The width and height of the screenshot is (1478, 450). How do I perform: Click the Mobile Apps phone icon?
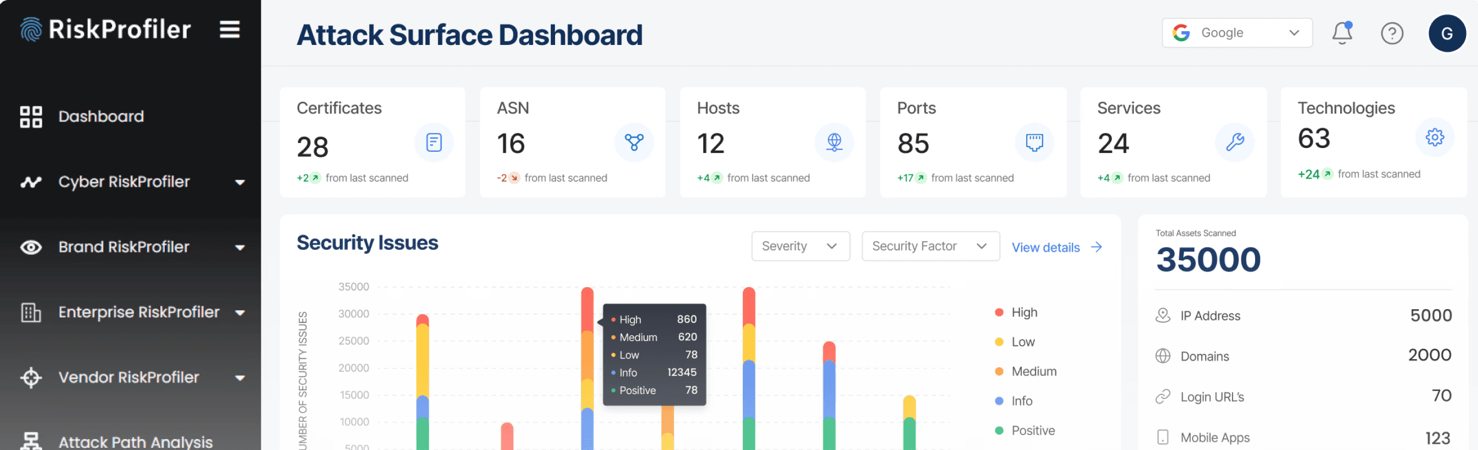(x=1162, y=437)
